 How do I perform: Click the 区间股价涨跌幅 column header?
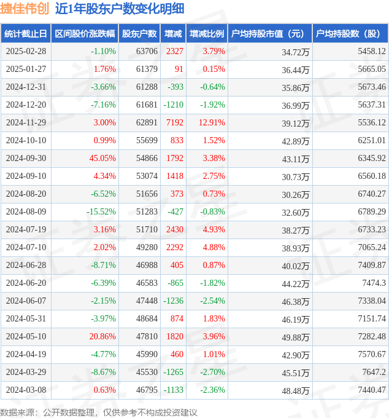pos(84,34)
